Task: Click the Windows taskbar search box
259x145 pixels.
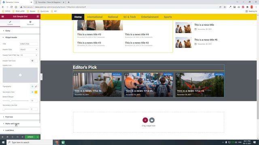Action: [30, 142]
